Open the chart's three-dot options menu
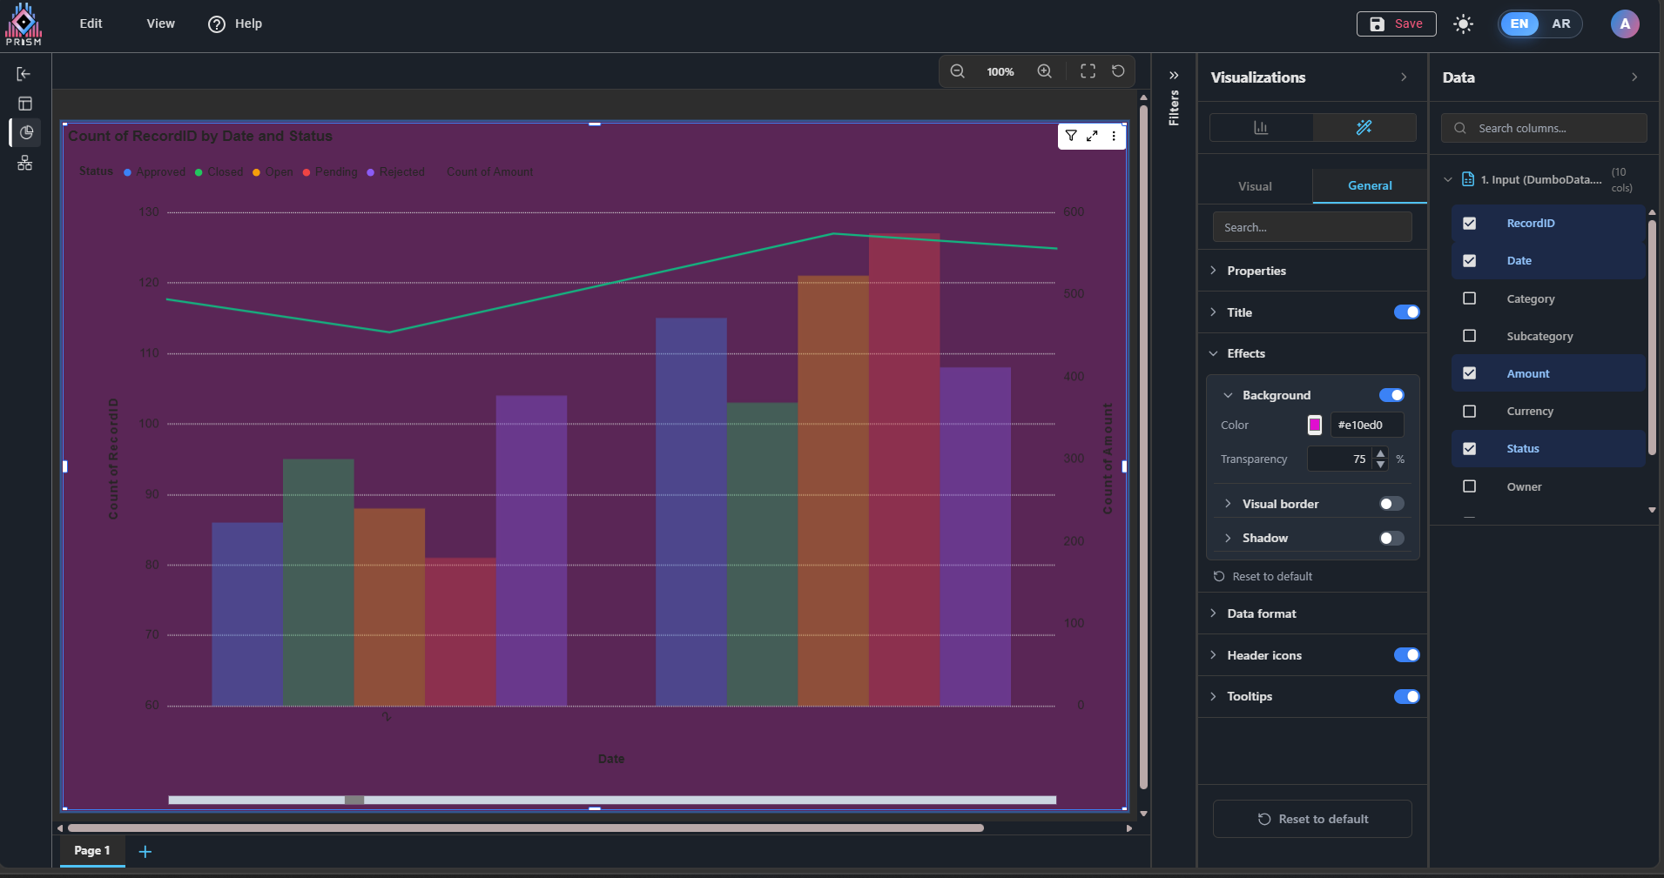The width and height of the screenshot is (1664, 878). [1114, 136]
